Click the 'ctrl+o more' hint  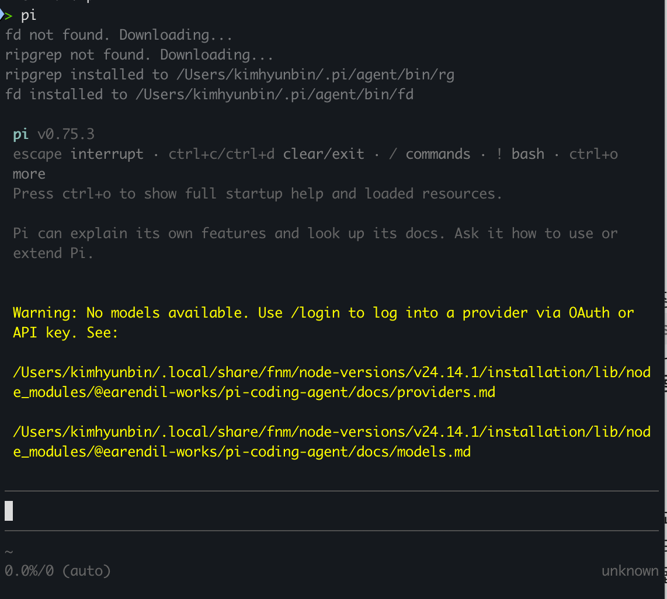click(x=315, y=163)
